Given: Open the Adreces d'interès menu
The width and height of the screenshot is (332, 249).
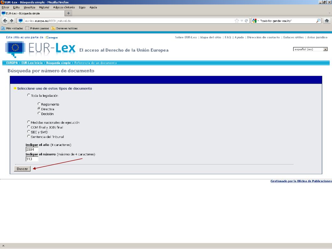Looking at the screenshot, I should (64, 7).
